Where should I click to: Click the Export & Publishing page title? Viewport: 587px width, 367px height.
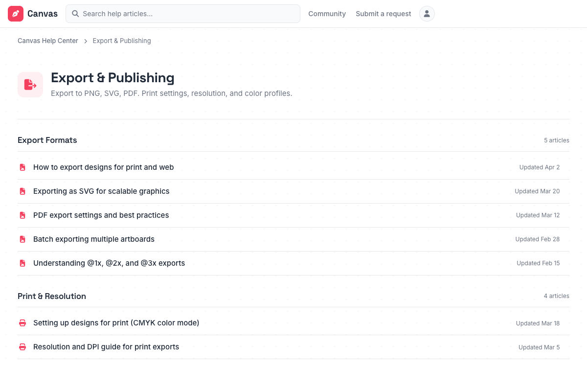(x=113, y=78)
